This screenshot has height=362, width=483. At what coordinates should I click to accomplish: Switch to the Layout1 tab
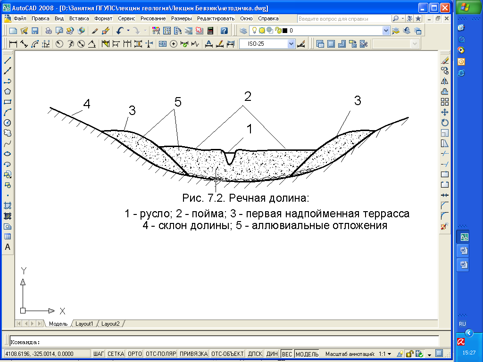84,324
